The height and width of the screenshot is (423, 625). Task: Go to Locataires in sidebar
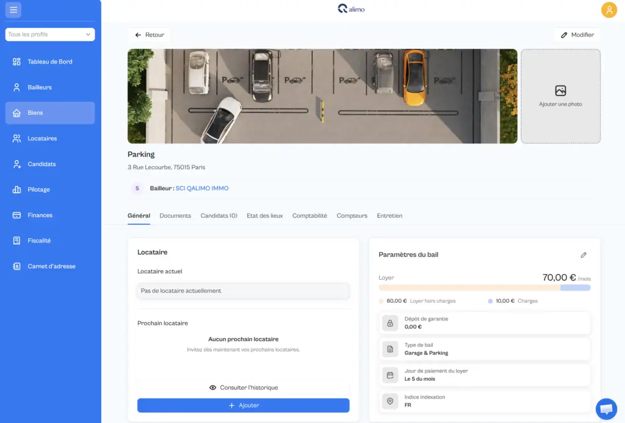[x=50, y=139]
